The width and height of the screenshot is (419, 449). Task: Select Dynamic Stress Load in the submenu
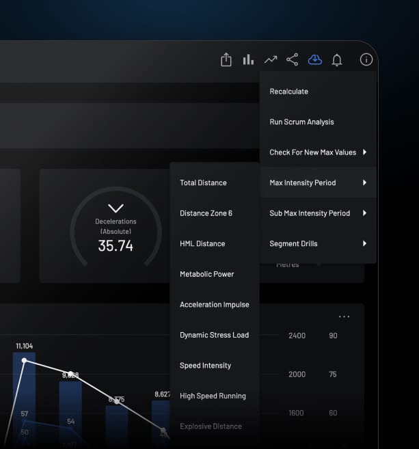click(215, 335)
